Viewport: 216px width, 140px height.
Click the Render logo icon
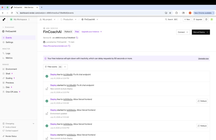[4, 19]
